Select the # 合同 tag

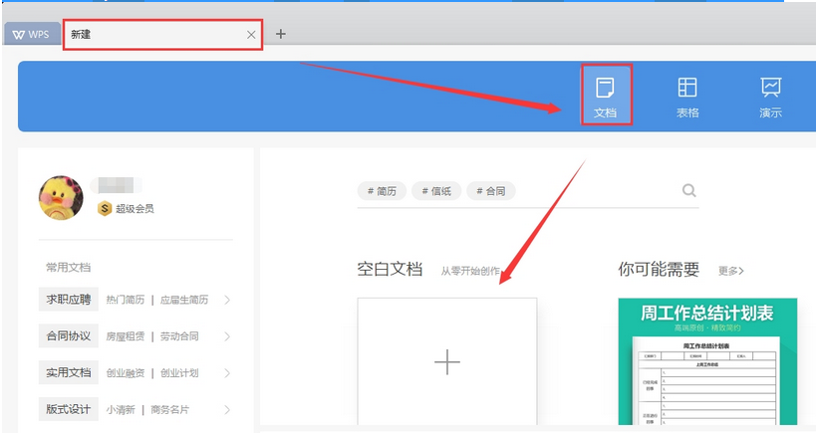point(491,191)
